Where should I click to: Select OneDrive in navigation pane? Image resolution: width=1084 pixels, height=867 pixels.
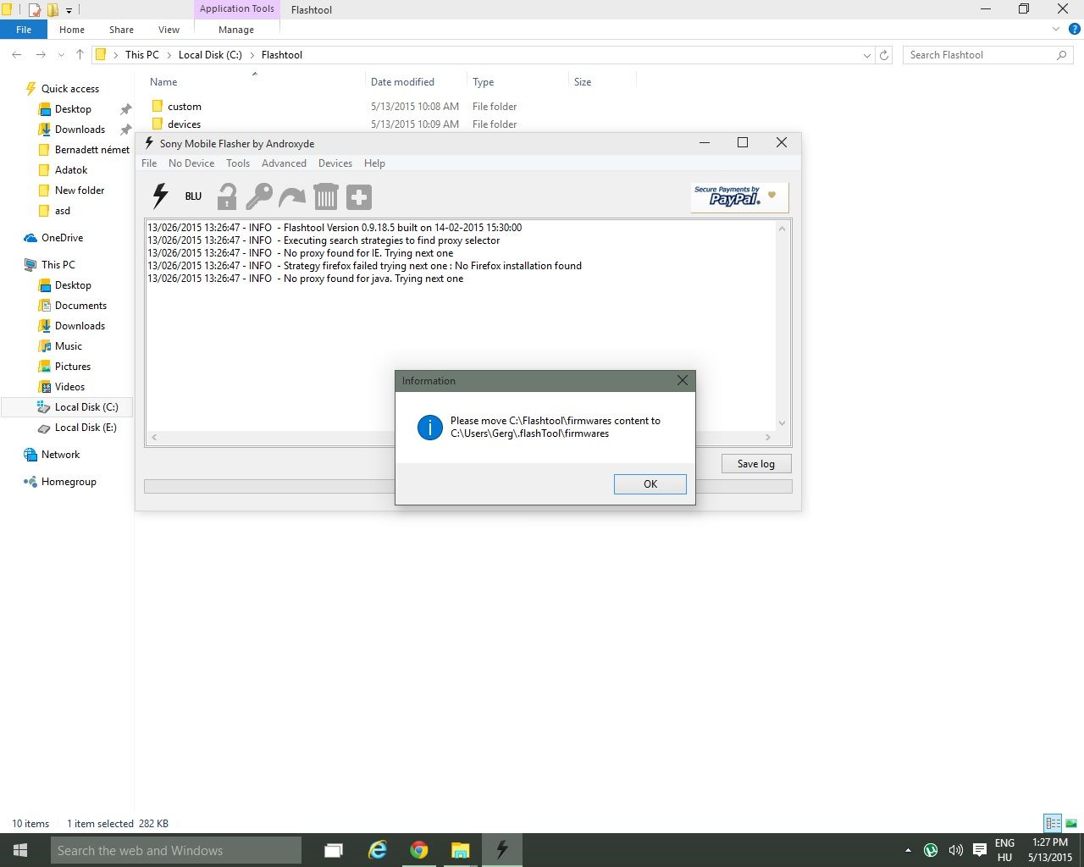click(x=62, y=238)
